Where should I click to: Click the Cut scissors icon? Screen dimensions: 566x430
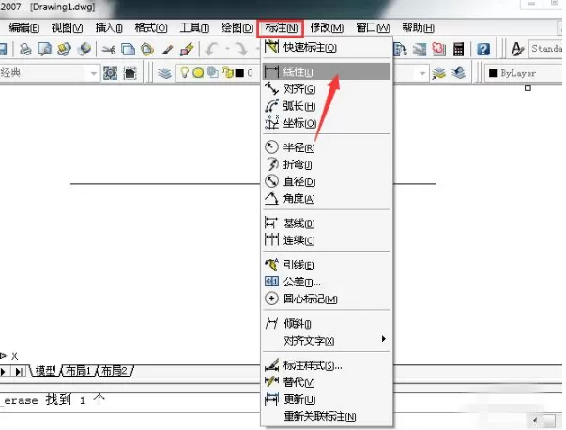[x=108, y=49]
